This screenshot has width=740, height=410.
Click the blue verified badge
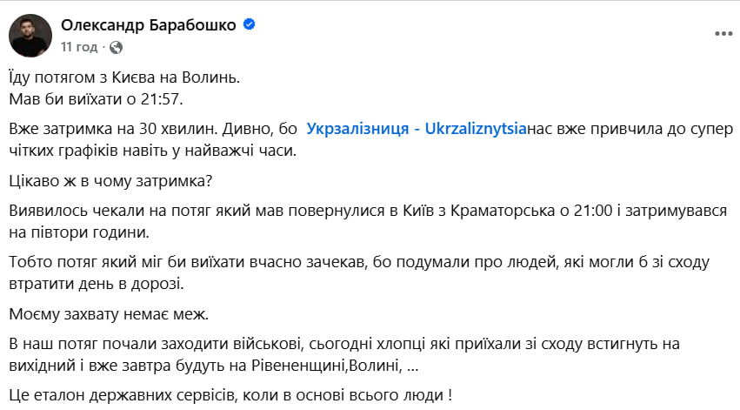[250, 26]
